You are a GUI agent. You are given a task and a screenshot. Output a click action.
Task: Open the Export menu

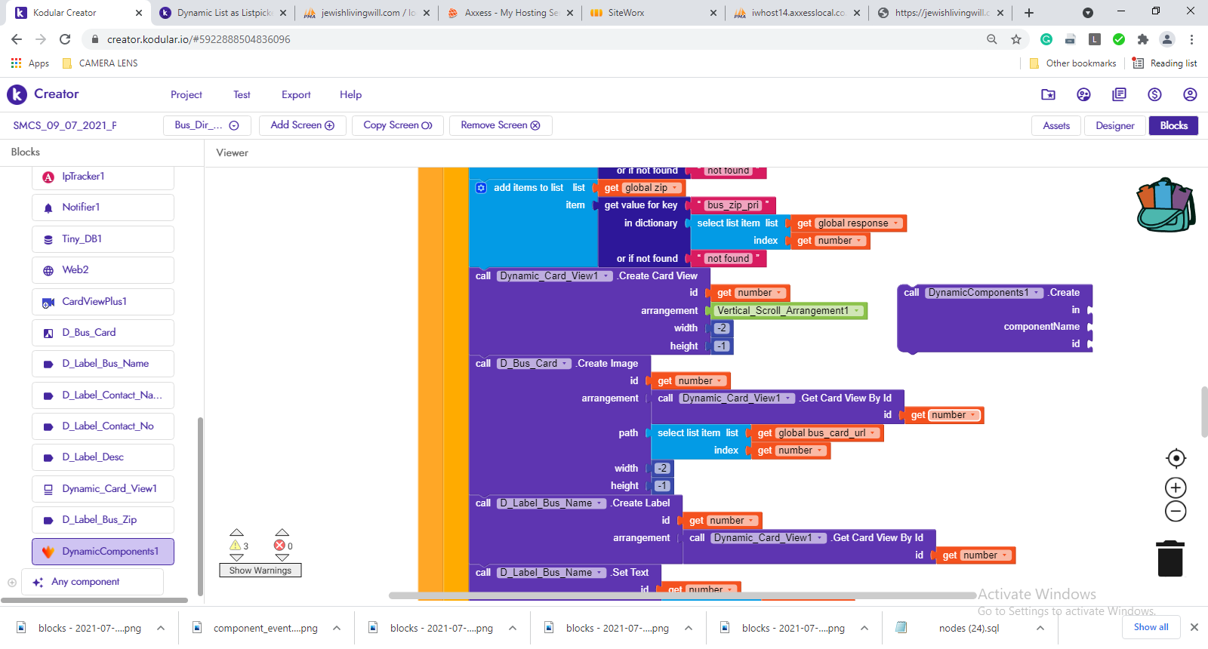click(x=296, y=94)
